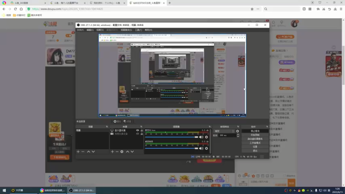The width and height of the screenshot is (345, 194).
Task: Open the scene transition settings gear
Action: [x=238, y=131]
